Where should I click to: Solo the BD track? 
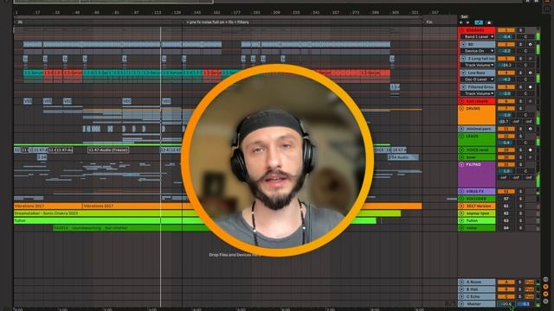point(520,44)
